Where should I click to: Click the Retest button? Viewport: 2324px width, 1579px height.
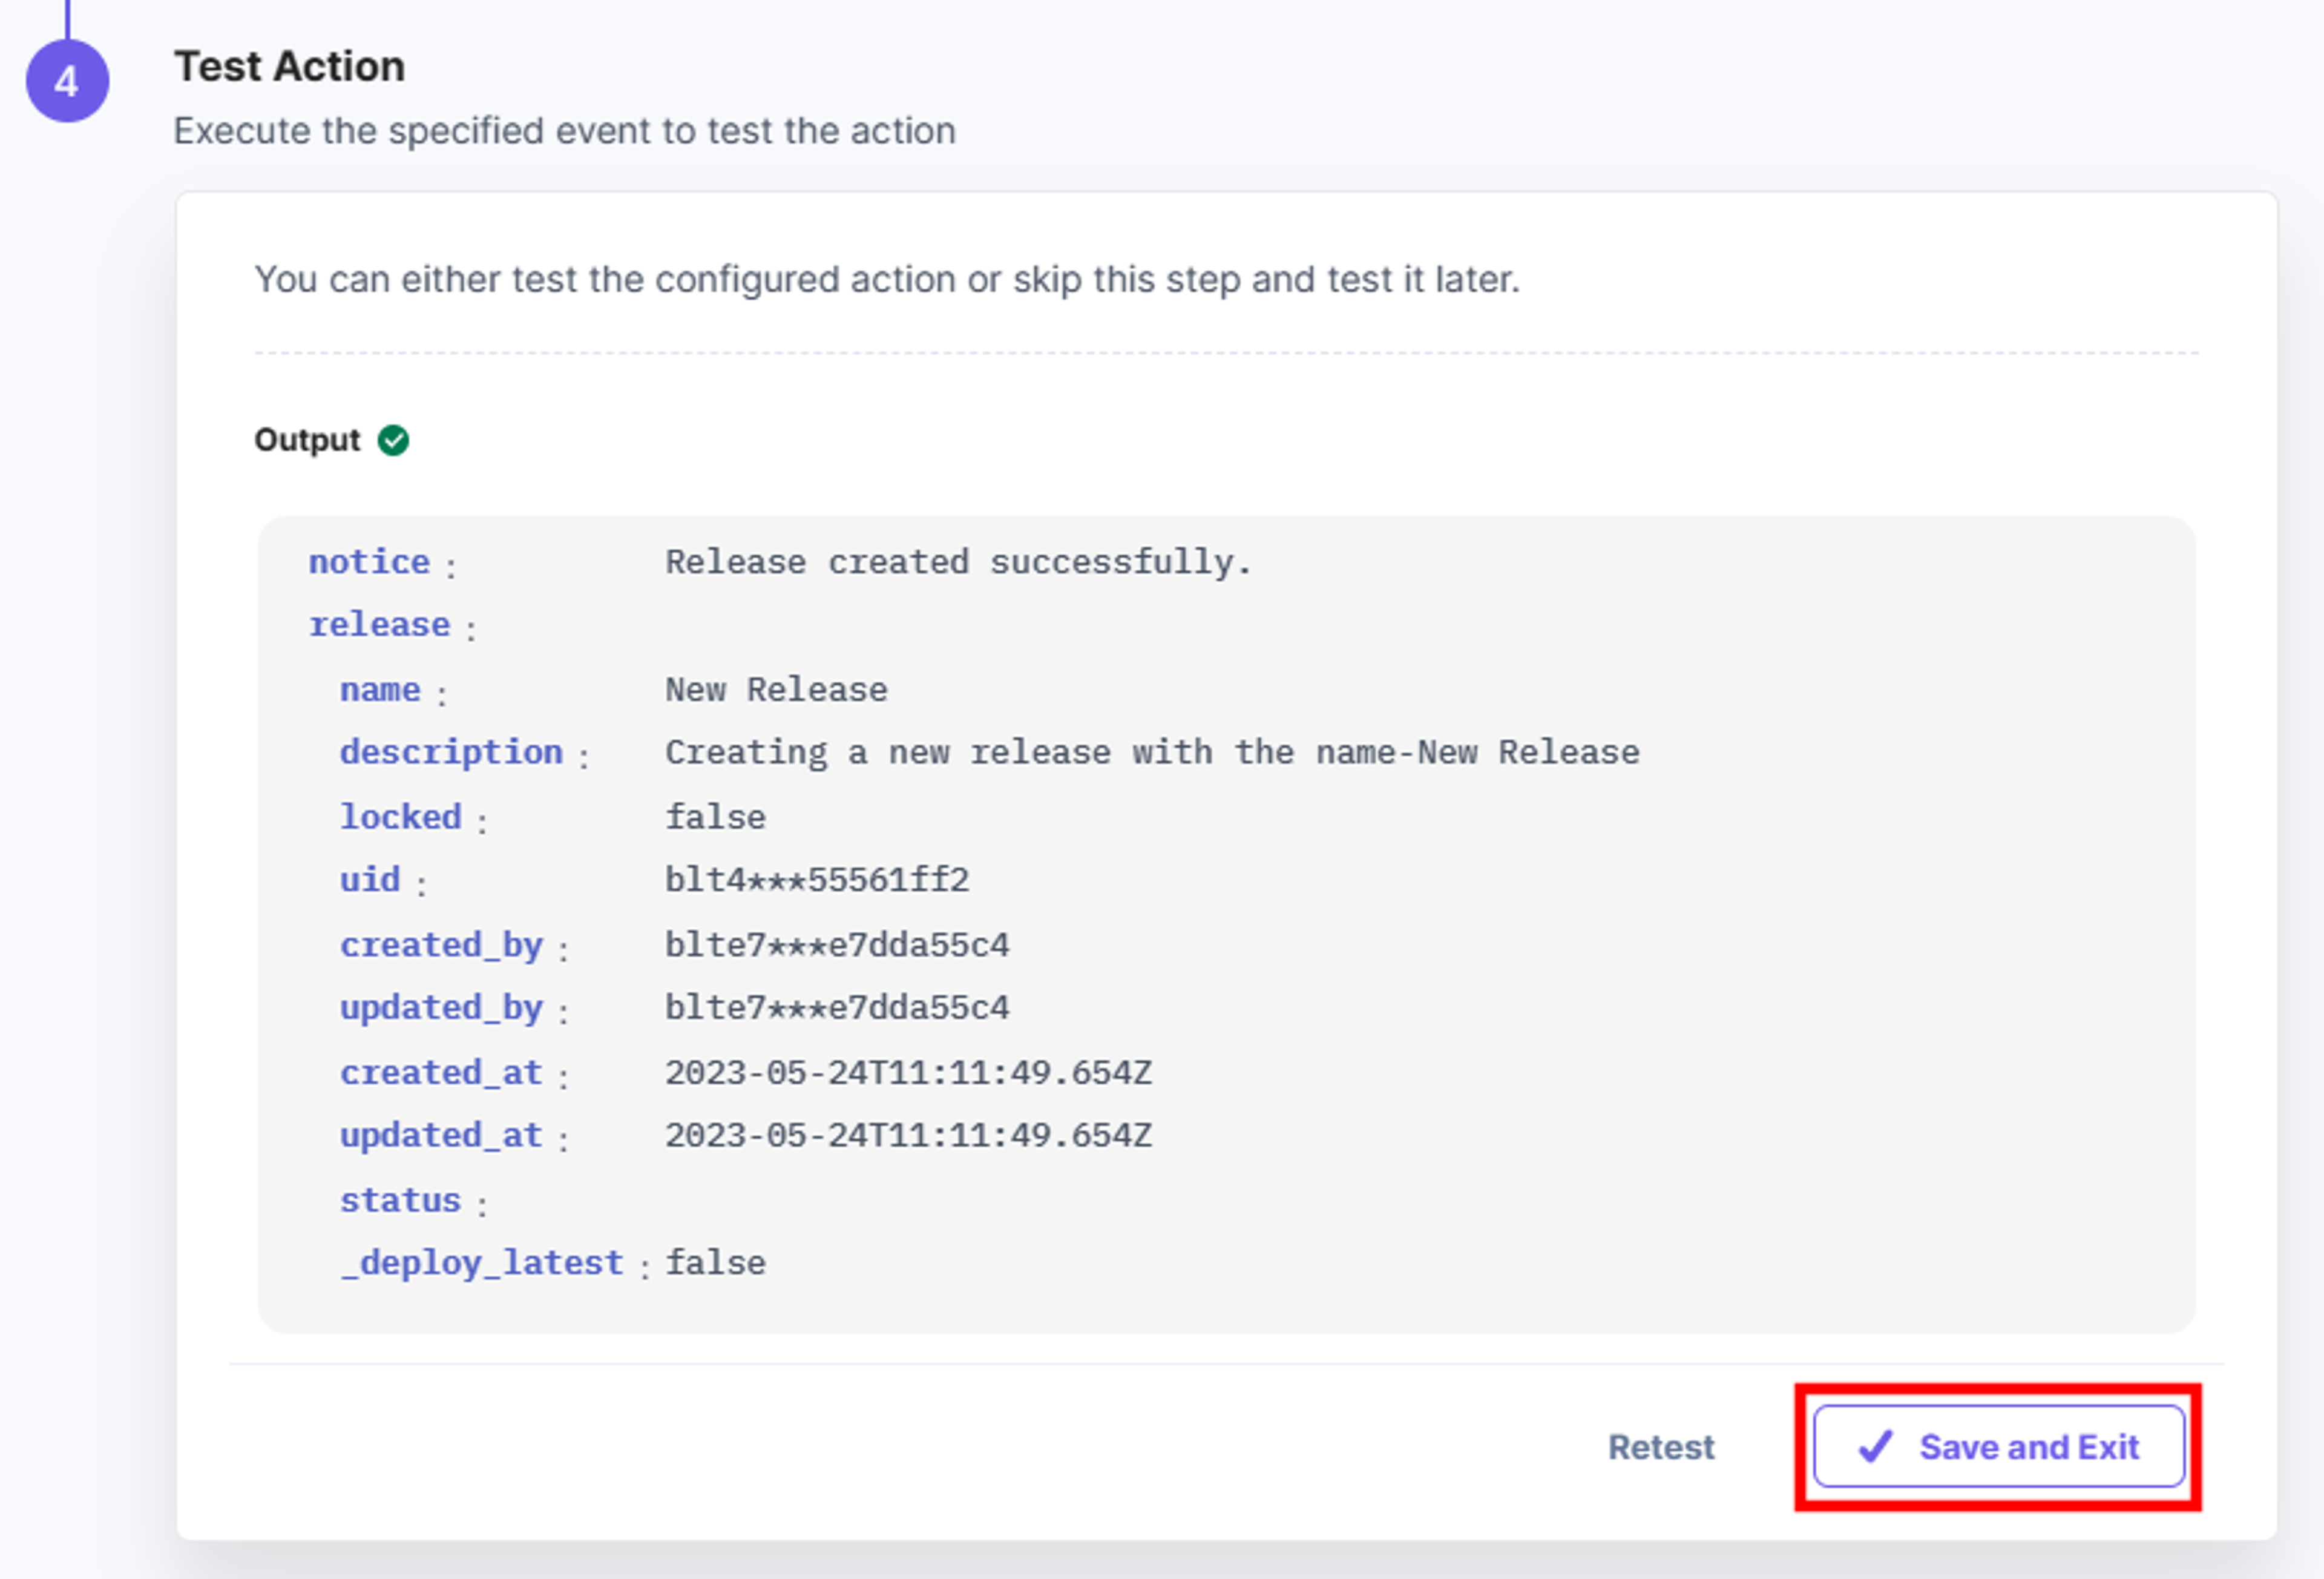click(x=1661, y=1447)
